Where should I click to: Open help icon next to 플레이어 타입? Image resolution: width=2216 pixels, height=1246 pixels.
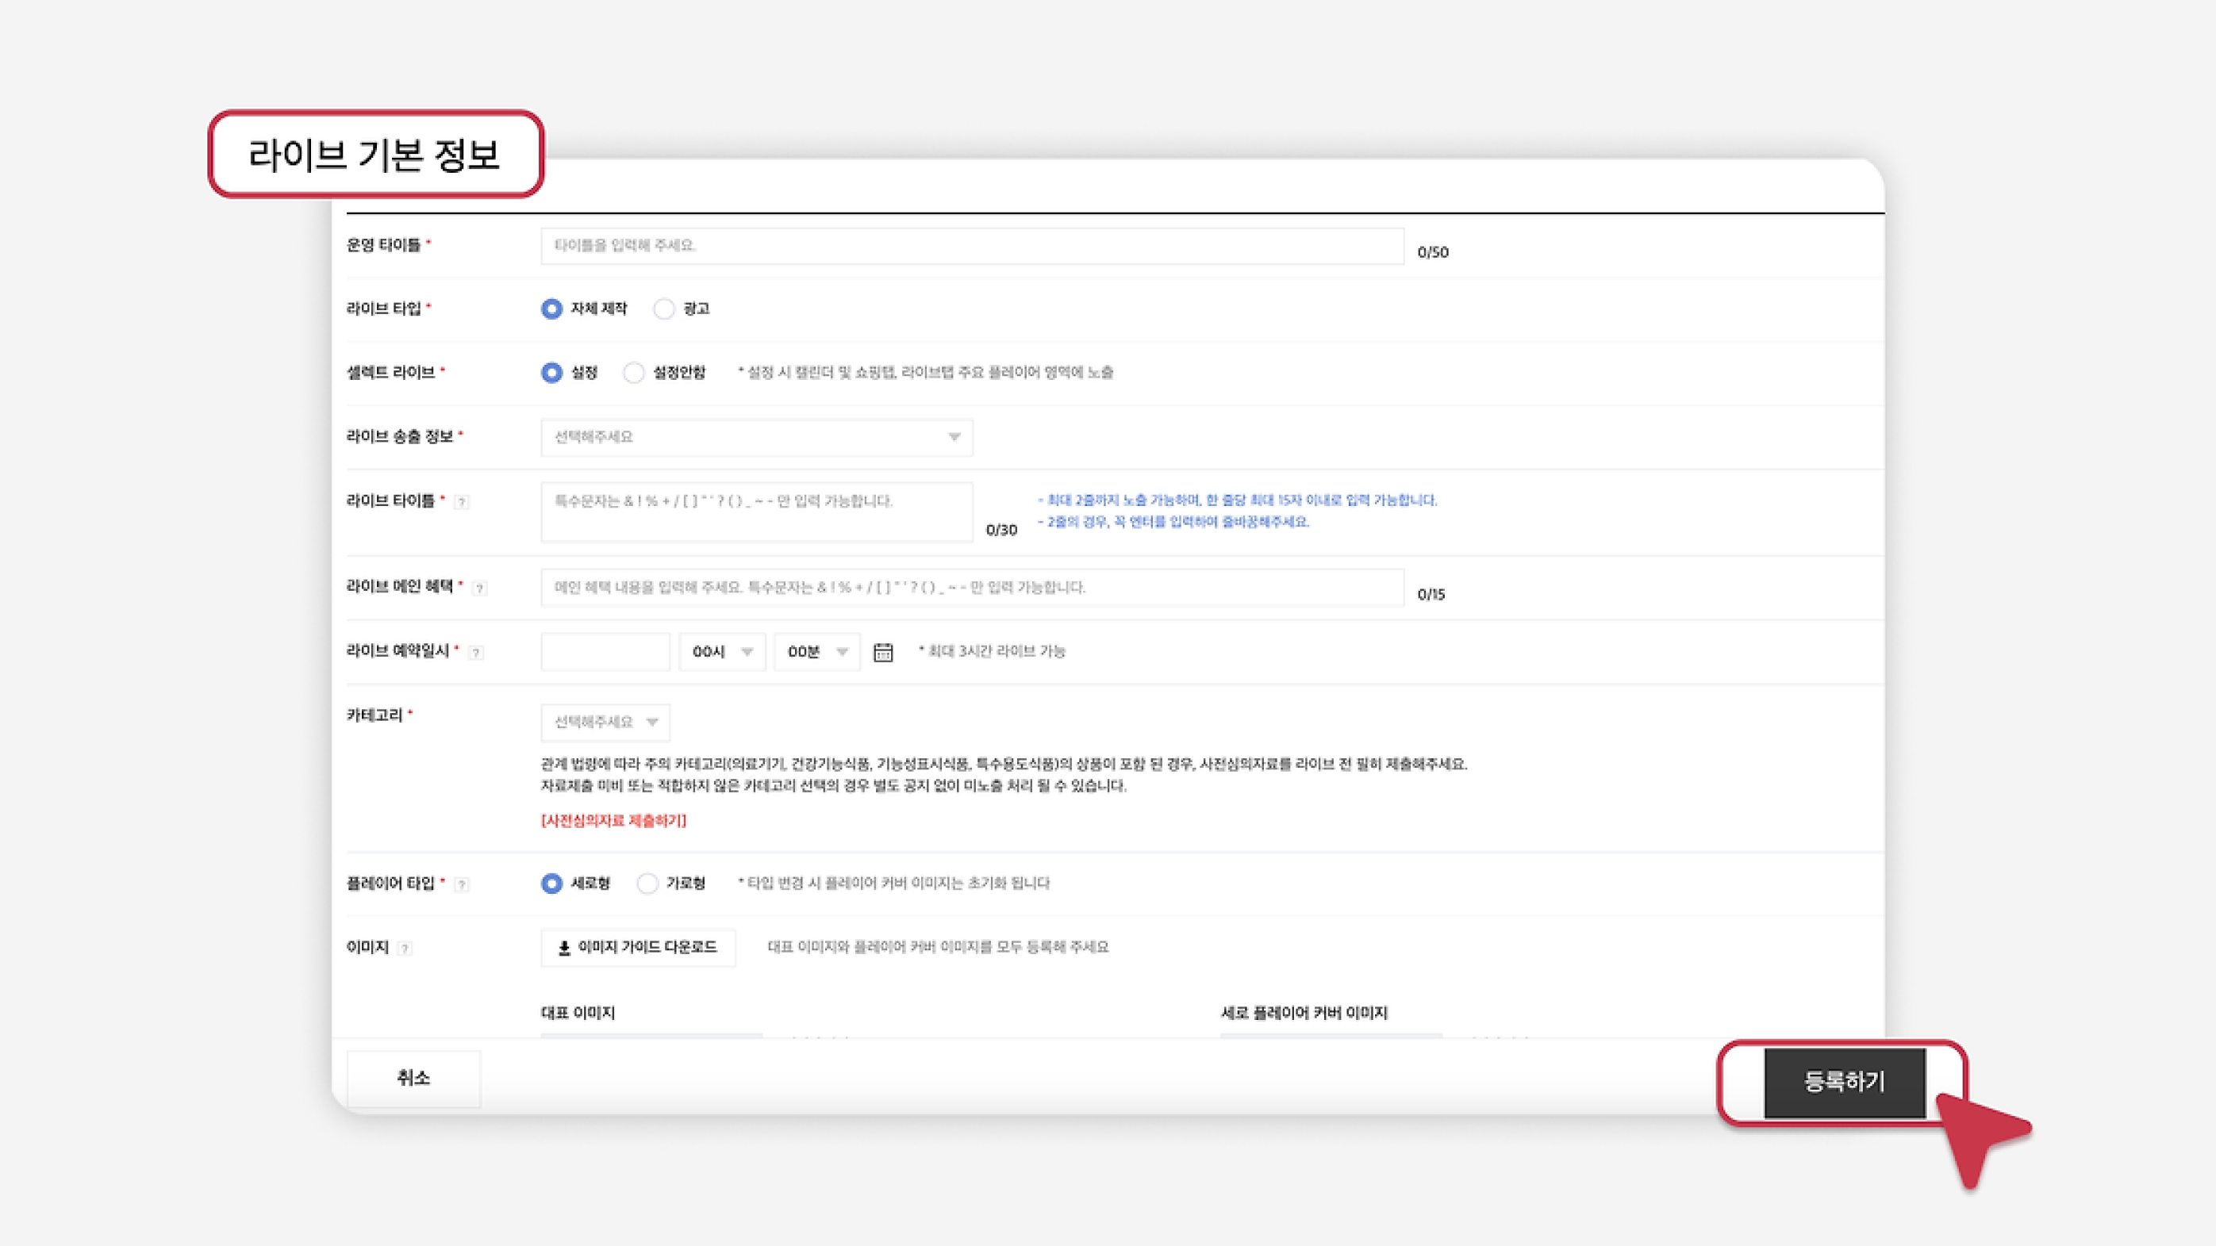pos(462,884)
